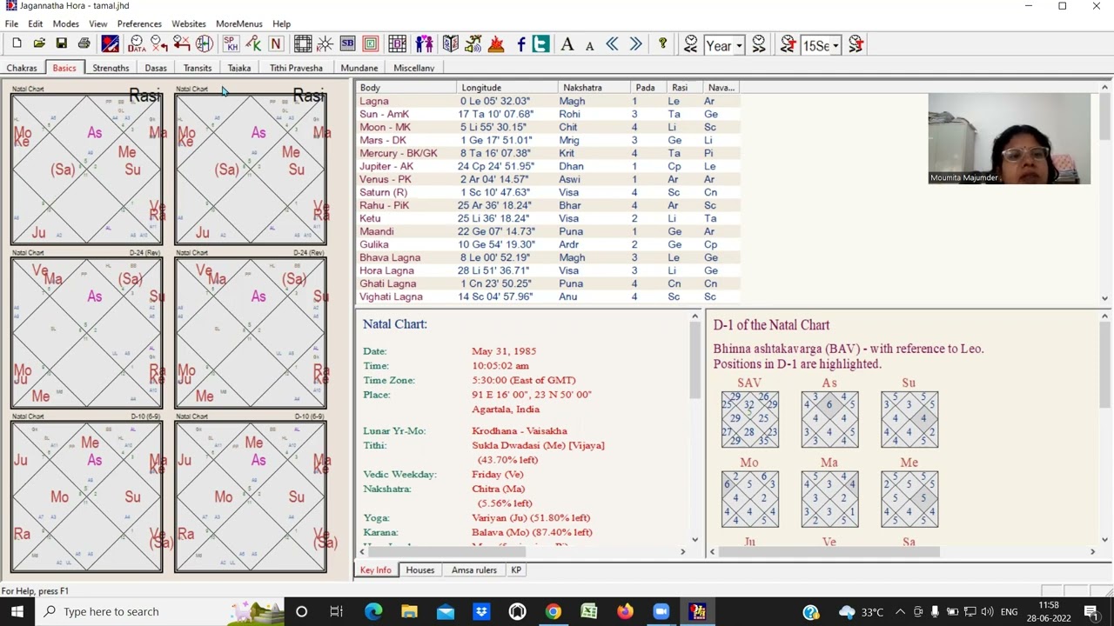Click the SP KH toolbar icon
This screenshot has width=1114, height=626.
[231, 44]
